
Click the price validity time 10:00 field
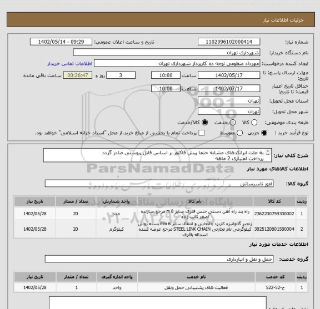pos(166,89)
